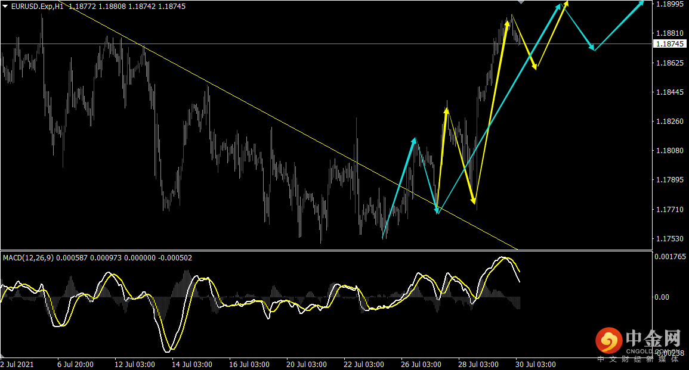
Task: Click the 16 Jul 03:00 time label
Action: [249, 365]
